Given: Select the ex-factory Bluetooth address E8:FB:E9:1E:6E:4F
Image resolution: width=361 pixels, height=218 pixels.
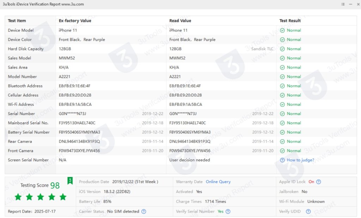Looking at the screenshot, I should pos(74,86).
